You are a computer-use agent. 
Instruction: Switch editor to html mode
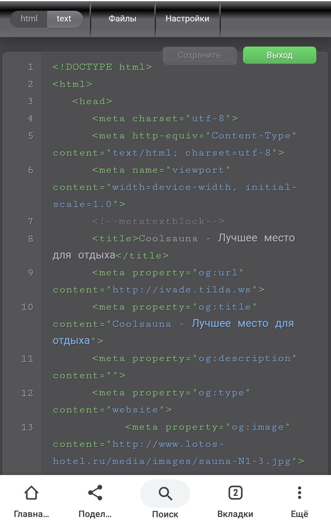tap(29, 19)
